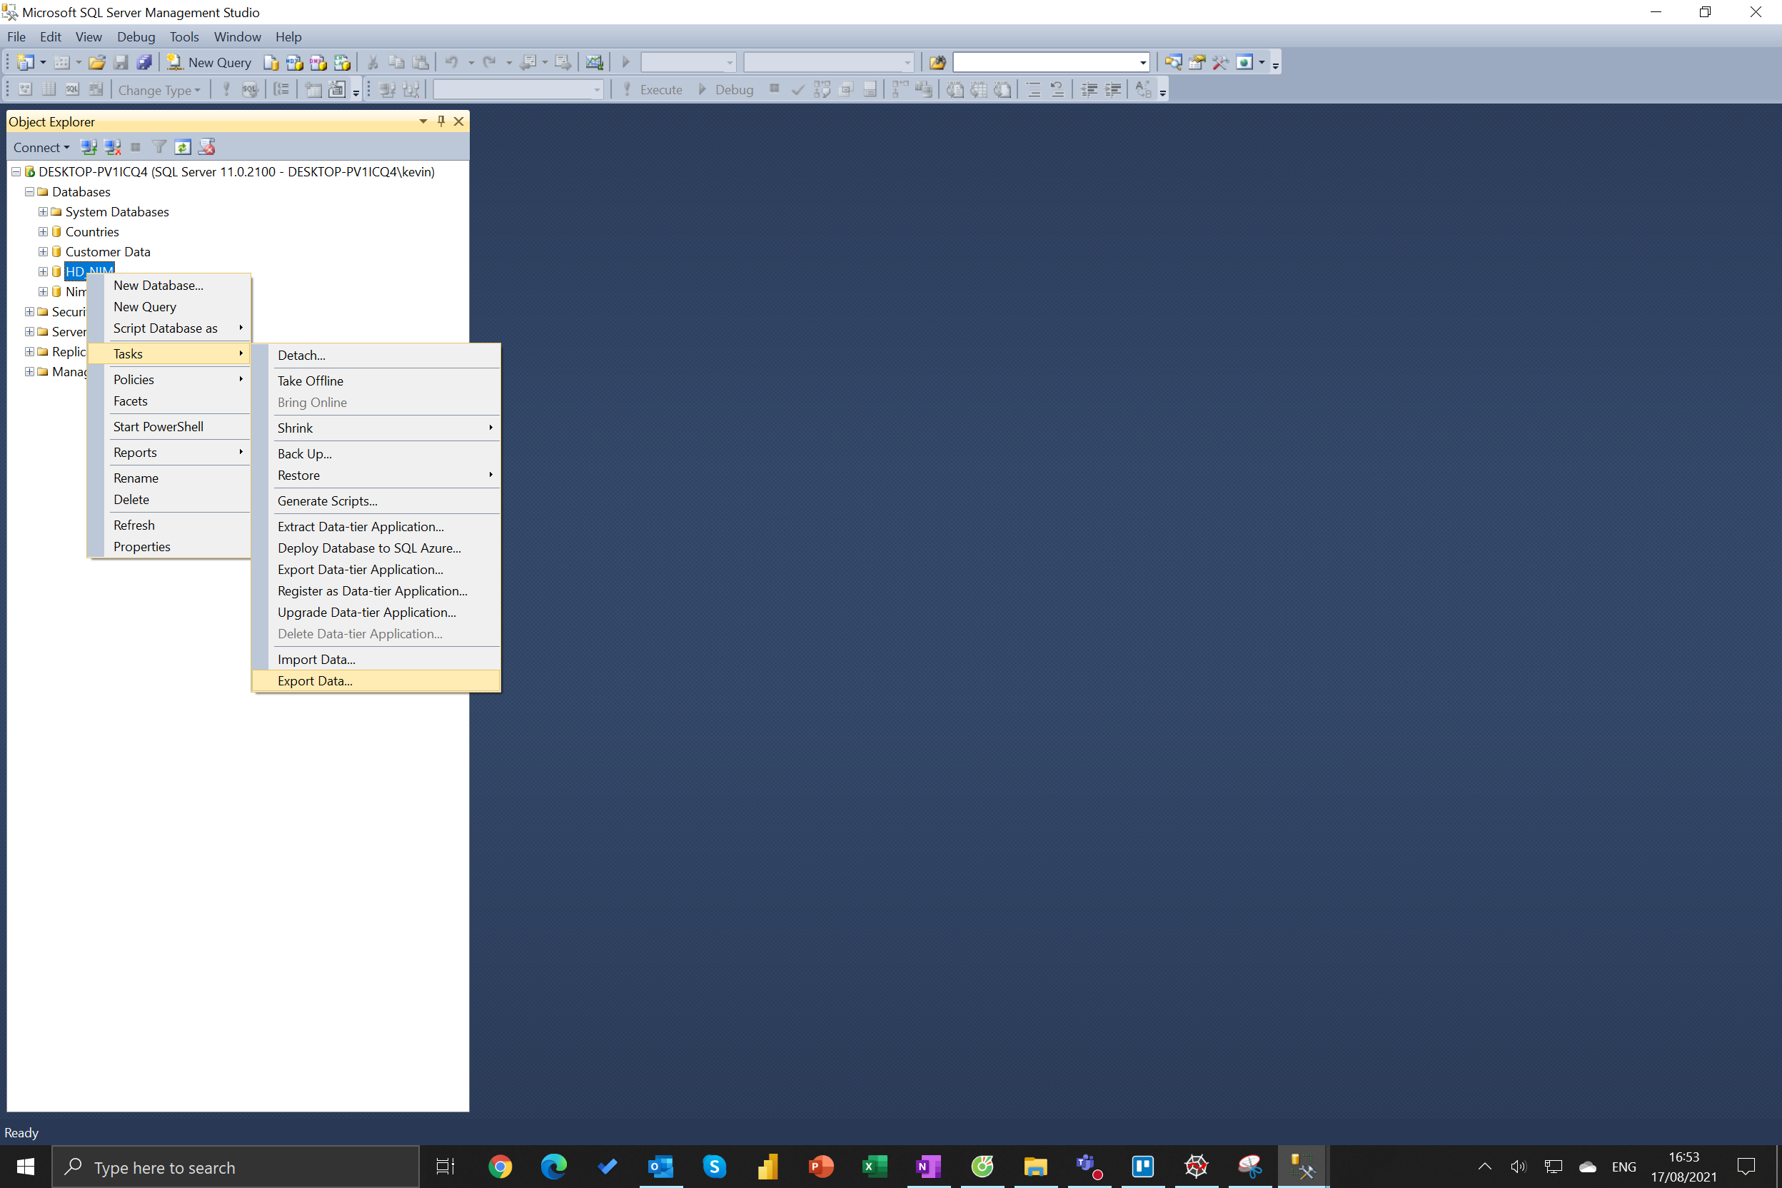Open the Toolbox hammer and wrench icon
The height and width of the screenshot is (1188, 1782).
coord(1221,62)
